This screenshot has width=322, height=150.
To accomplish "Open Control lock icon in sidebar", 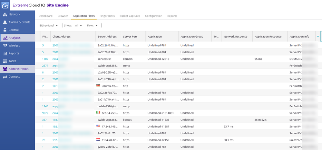I will (x=5, y=30).
